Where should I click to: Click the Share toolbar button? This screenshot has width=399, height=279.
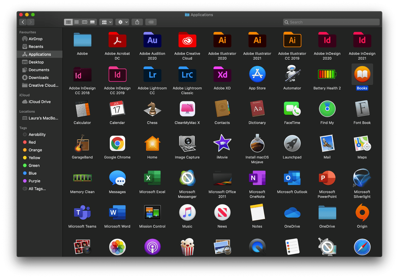[x=137, y=22]
